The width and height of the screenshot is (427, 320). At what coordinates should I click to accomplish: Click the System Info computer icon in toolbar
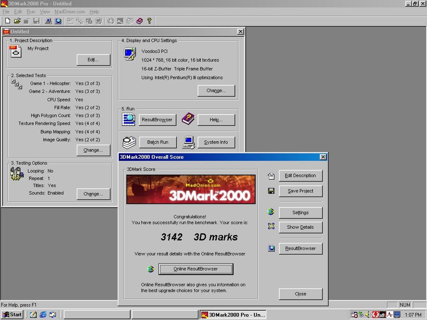(48, 21)
